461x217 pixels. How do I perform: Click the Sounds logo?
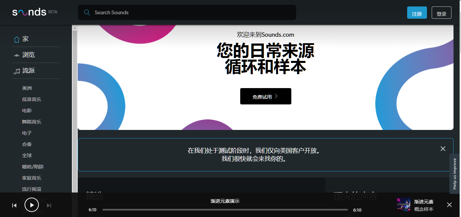[x=29, y=11]
